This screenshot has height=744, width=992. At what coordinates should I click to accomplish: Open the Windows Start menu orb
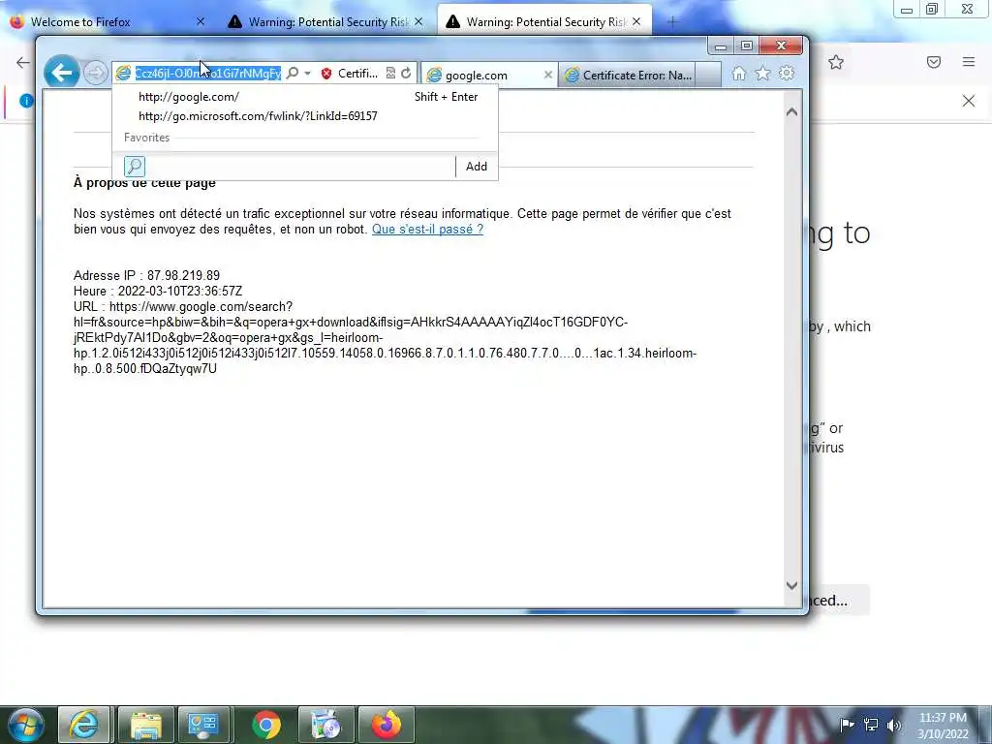coord(26,725)
